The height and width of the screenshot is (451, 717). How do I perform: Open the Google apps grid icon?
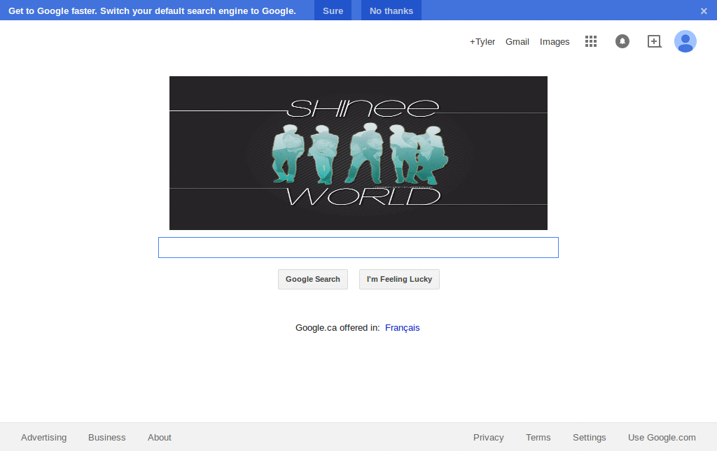point(591,41)
